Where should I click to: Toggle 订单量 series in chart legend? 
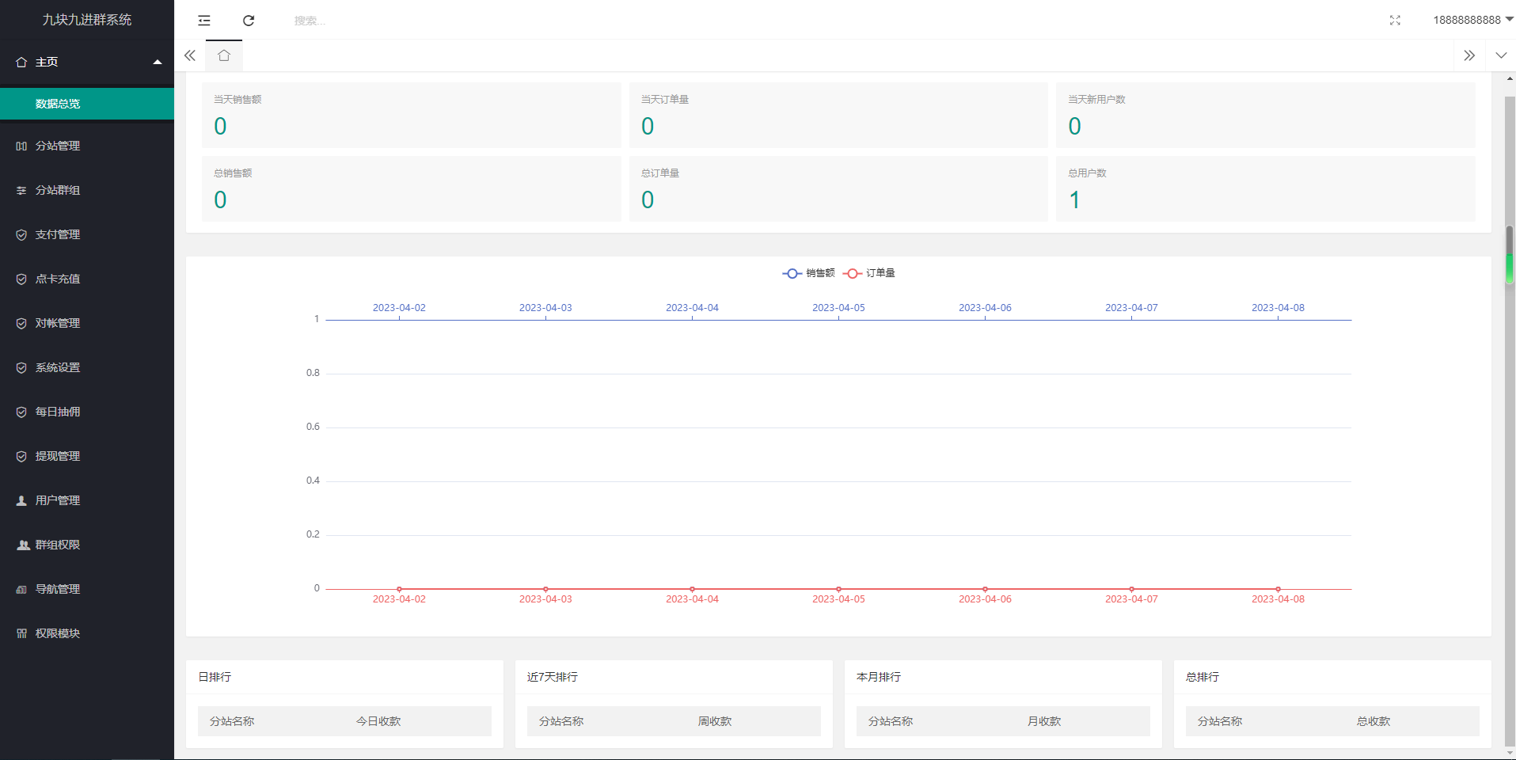tap(869, 273)
